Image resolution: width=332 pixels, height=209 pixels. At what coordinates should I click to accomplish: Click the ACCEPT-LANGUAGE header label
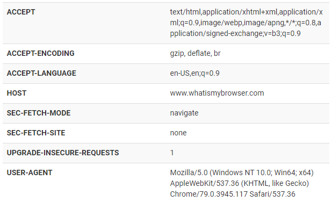pos(41,73)
